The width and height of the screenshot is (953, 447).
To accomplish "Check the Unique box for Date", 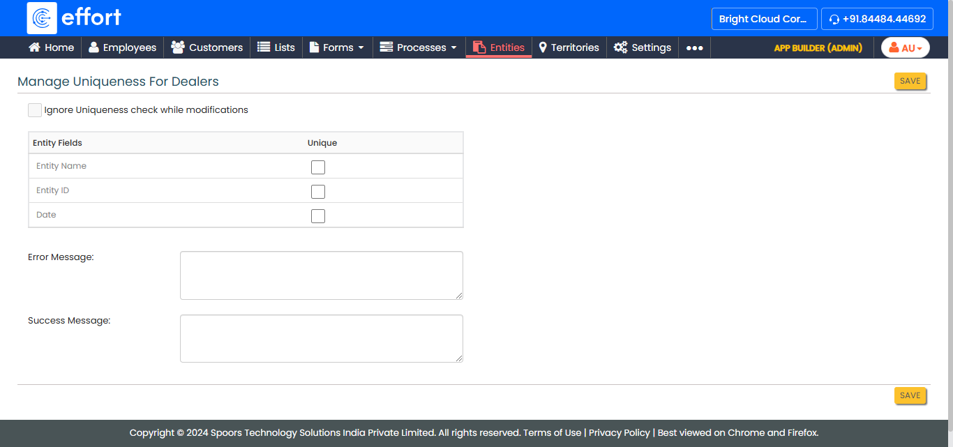I will [x=318, y=216].
